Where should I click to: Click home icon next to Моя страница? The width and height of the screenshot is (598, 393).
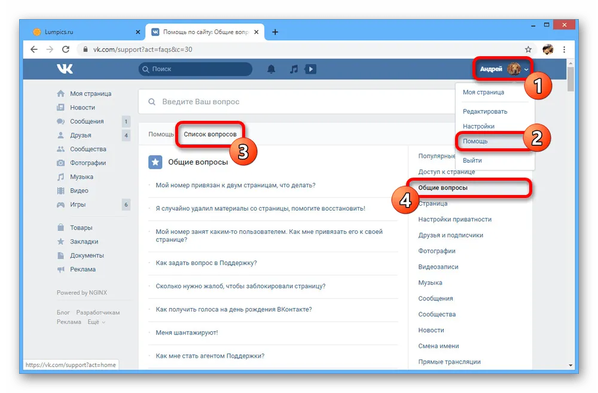(x=60, y=93)
